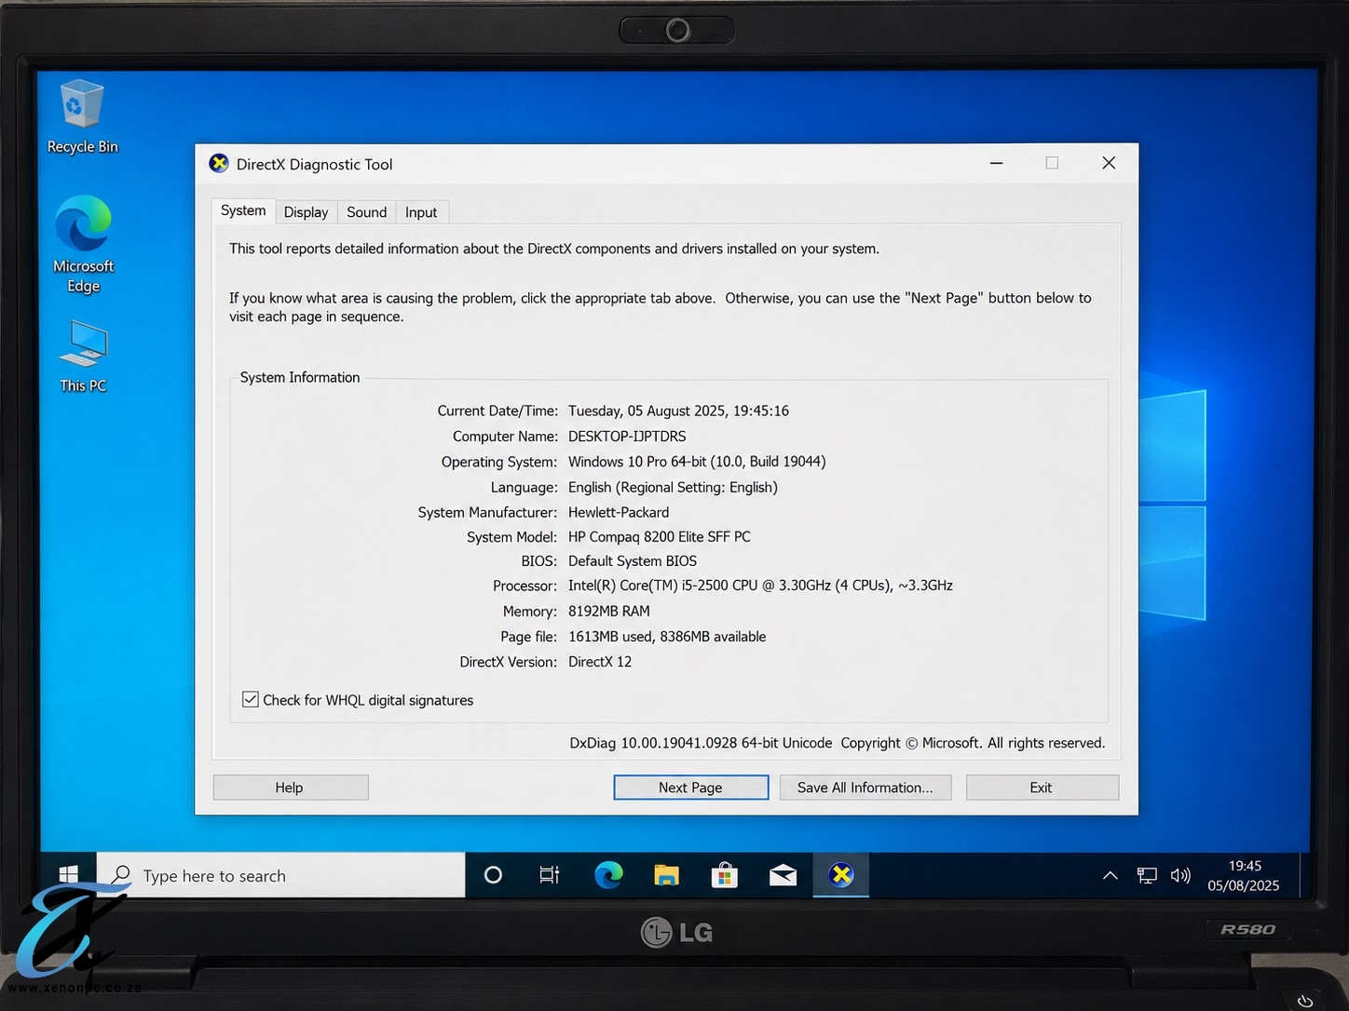
Task: Select the DxDiag taskbar button
Action: tap(841, 875)
